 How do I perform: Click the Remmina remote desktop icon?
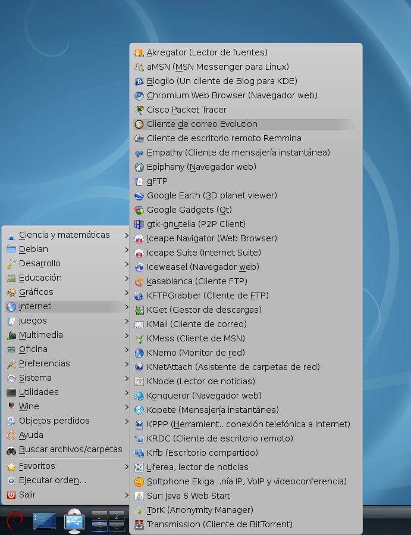coord(139,139)
